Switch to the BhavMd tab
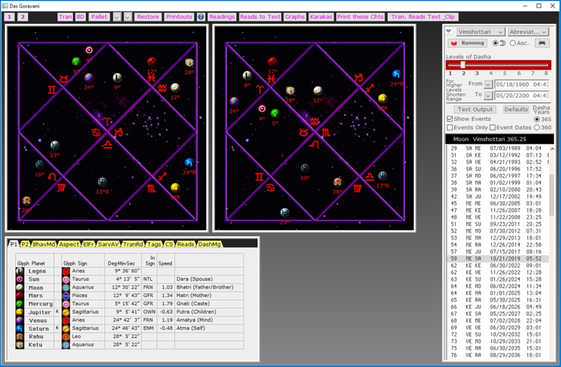This screenshot has width=561, height=367. 45,244
